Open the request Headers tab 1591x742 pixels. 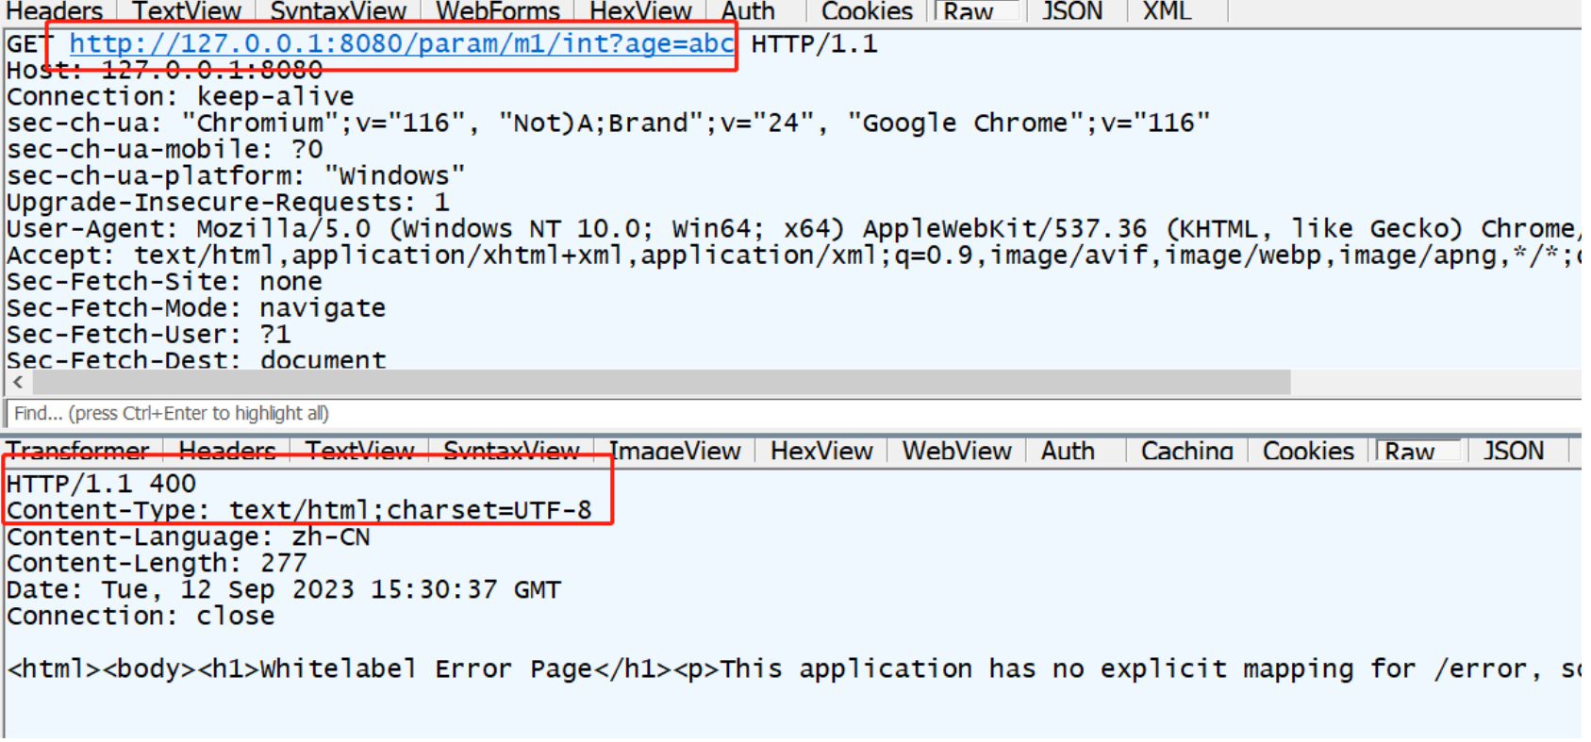click(55, 11)
